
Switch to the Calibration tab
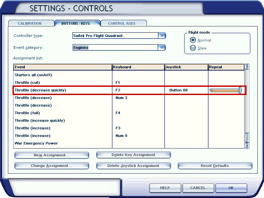(x=30, y=23)
